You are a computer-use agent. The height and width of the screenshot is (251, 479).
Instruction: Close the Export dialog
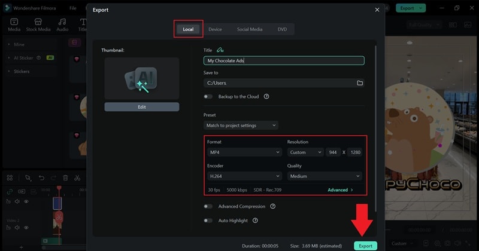(377, 10)
